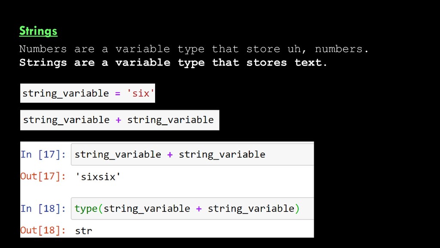Click the Out[17] prompt label
The height and width of the screenshot is (248, 440).
point(43,176)
